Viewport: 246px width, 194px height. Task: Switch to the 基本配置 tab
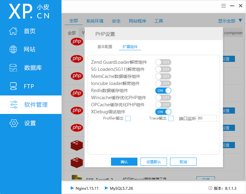(105, 47)
